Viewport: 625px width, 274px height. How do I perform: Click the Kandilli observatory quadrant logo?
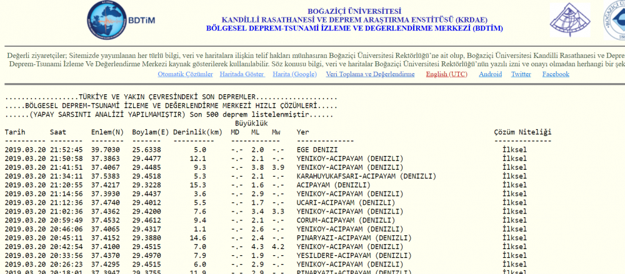(570, 20)
